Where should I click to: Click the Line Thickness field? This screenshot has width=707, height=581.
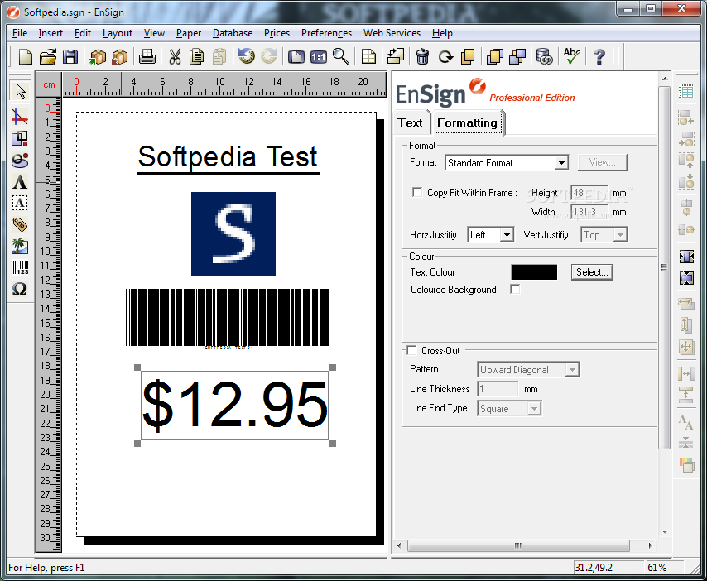498,389
